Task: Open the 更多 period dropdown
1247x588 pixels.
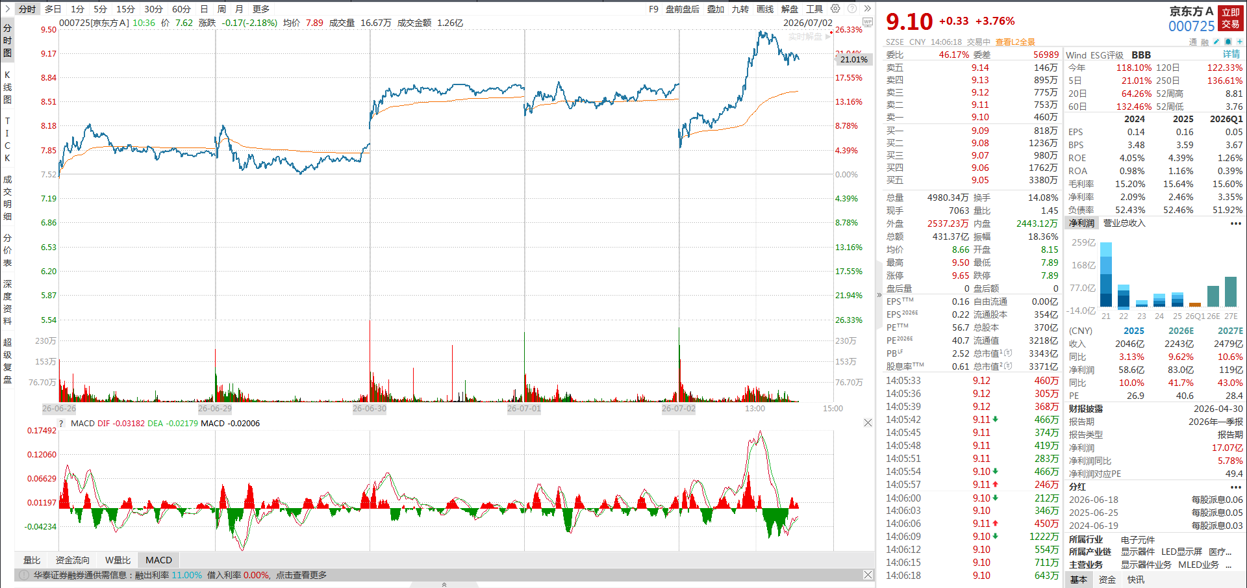Action: tap(261, 9)
